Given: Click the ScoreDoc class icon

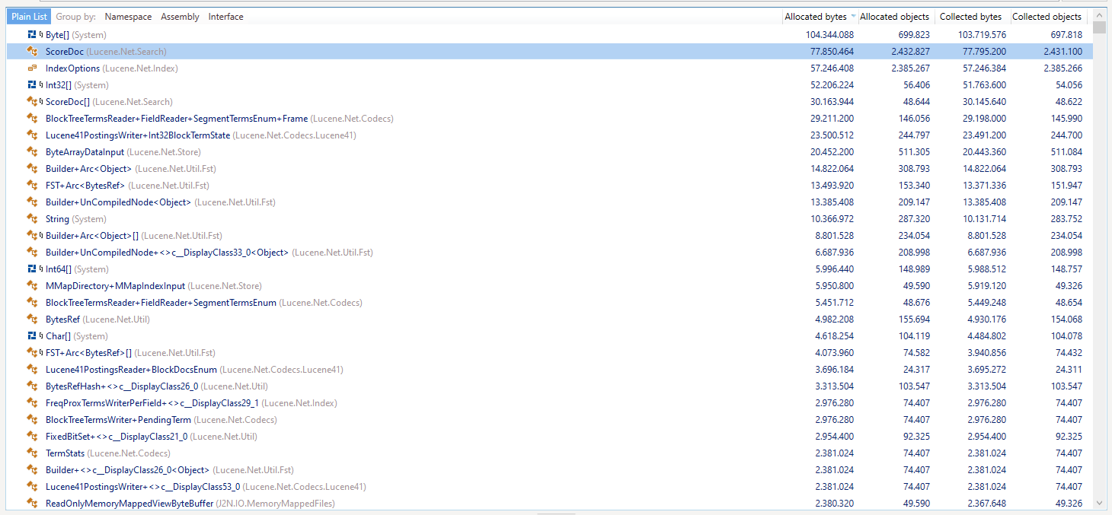Looking at the screenshot, I should click(x=32, y=52).
